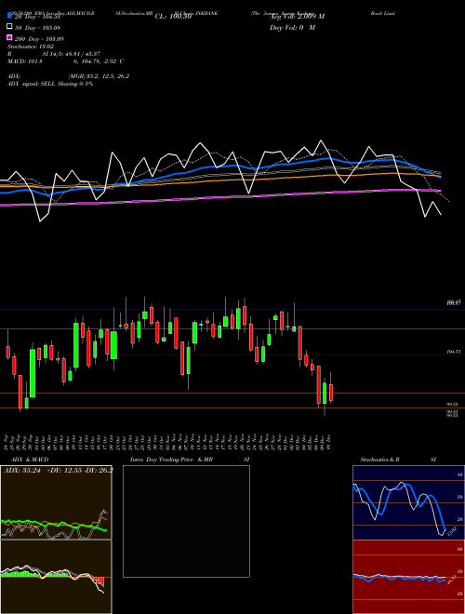This screenshot has width=465, height=614.
Task: Click the blue 20 Day EMA legend swatch
Action: click(9, 16)
